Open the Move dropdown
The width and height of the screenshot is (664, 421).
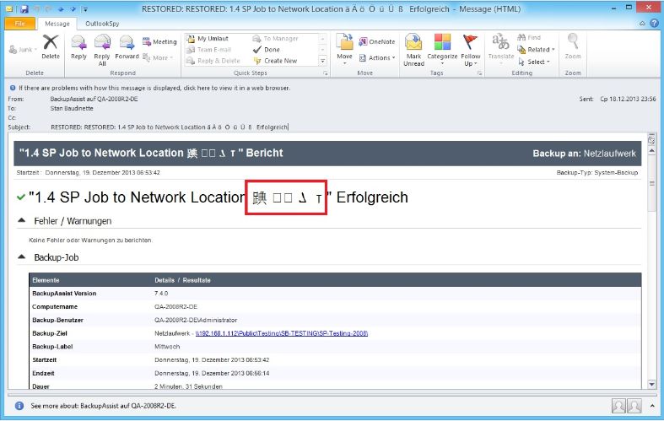coord(344,49)
